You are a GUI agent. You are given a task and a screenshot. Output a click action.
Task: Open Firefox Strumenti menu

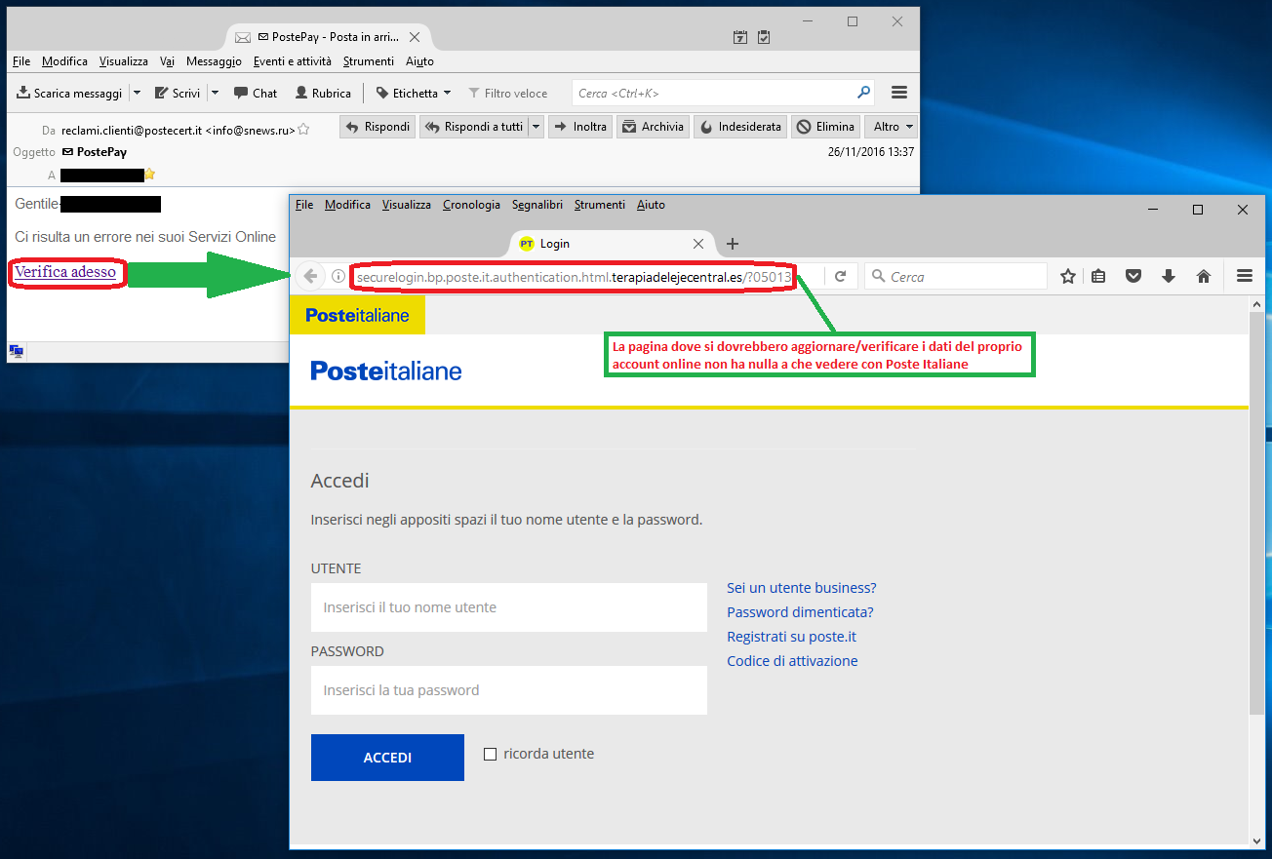pos(600,205)
